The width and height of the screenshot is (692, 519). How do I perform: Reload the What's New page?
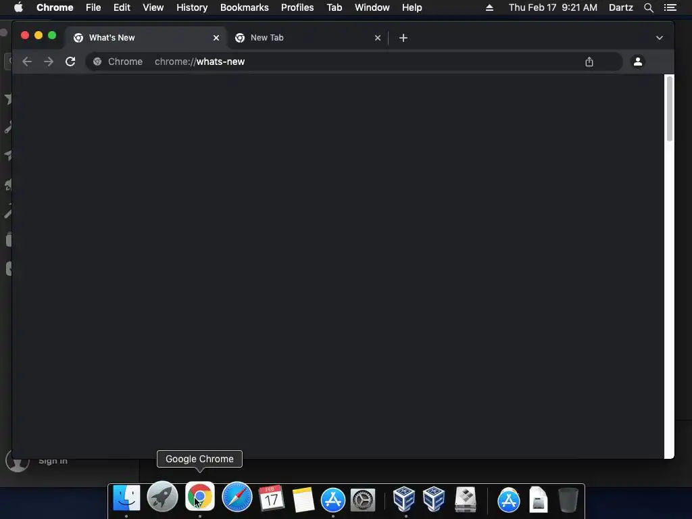pos(70,61)
